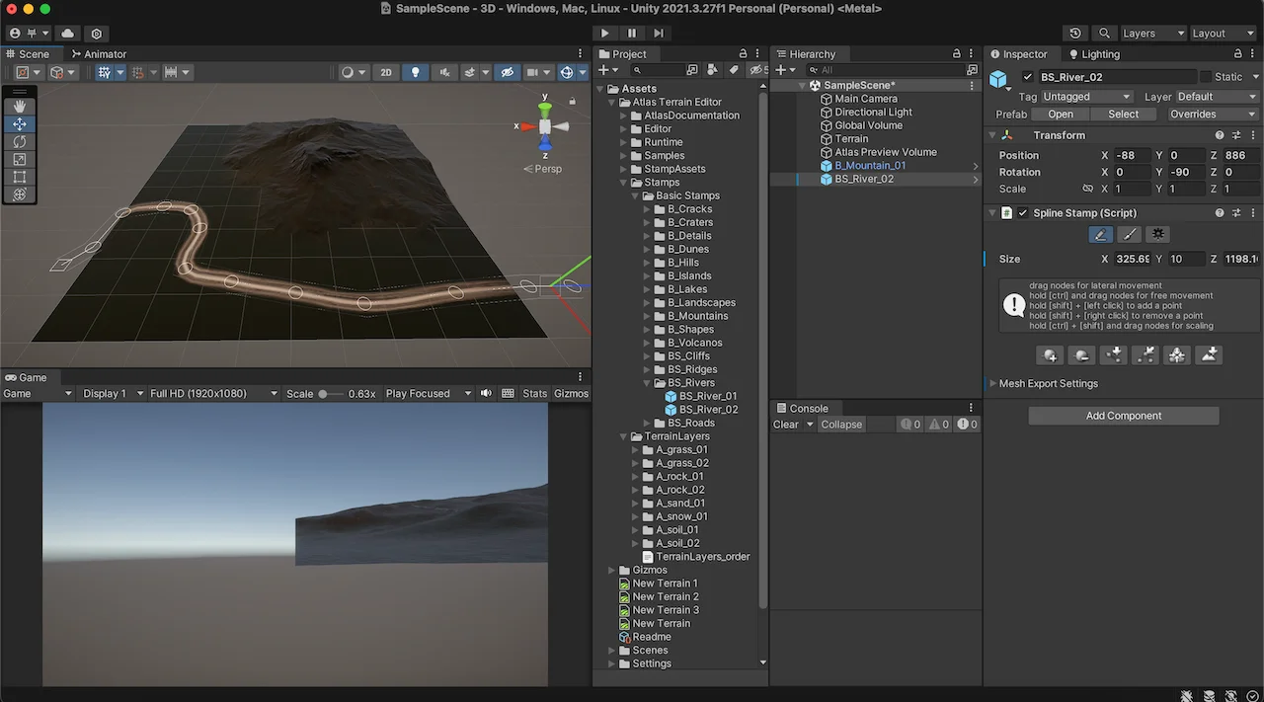Toggle BS_River_02 active checkbox
This screenshot has width=1264, height=702.
point(1028,77)
